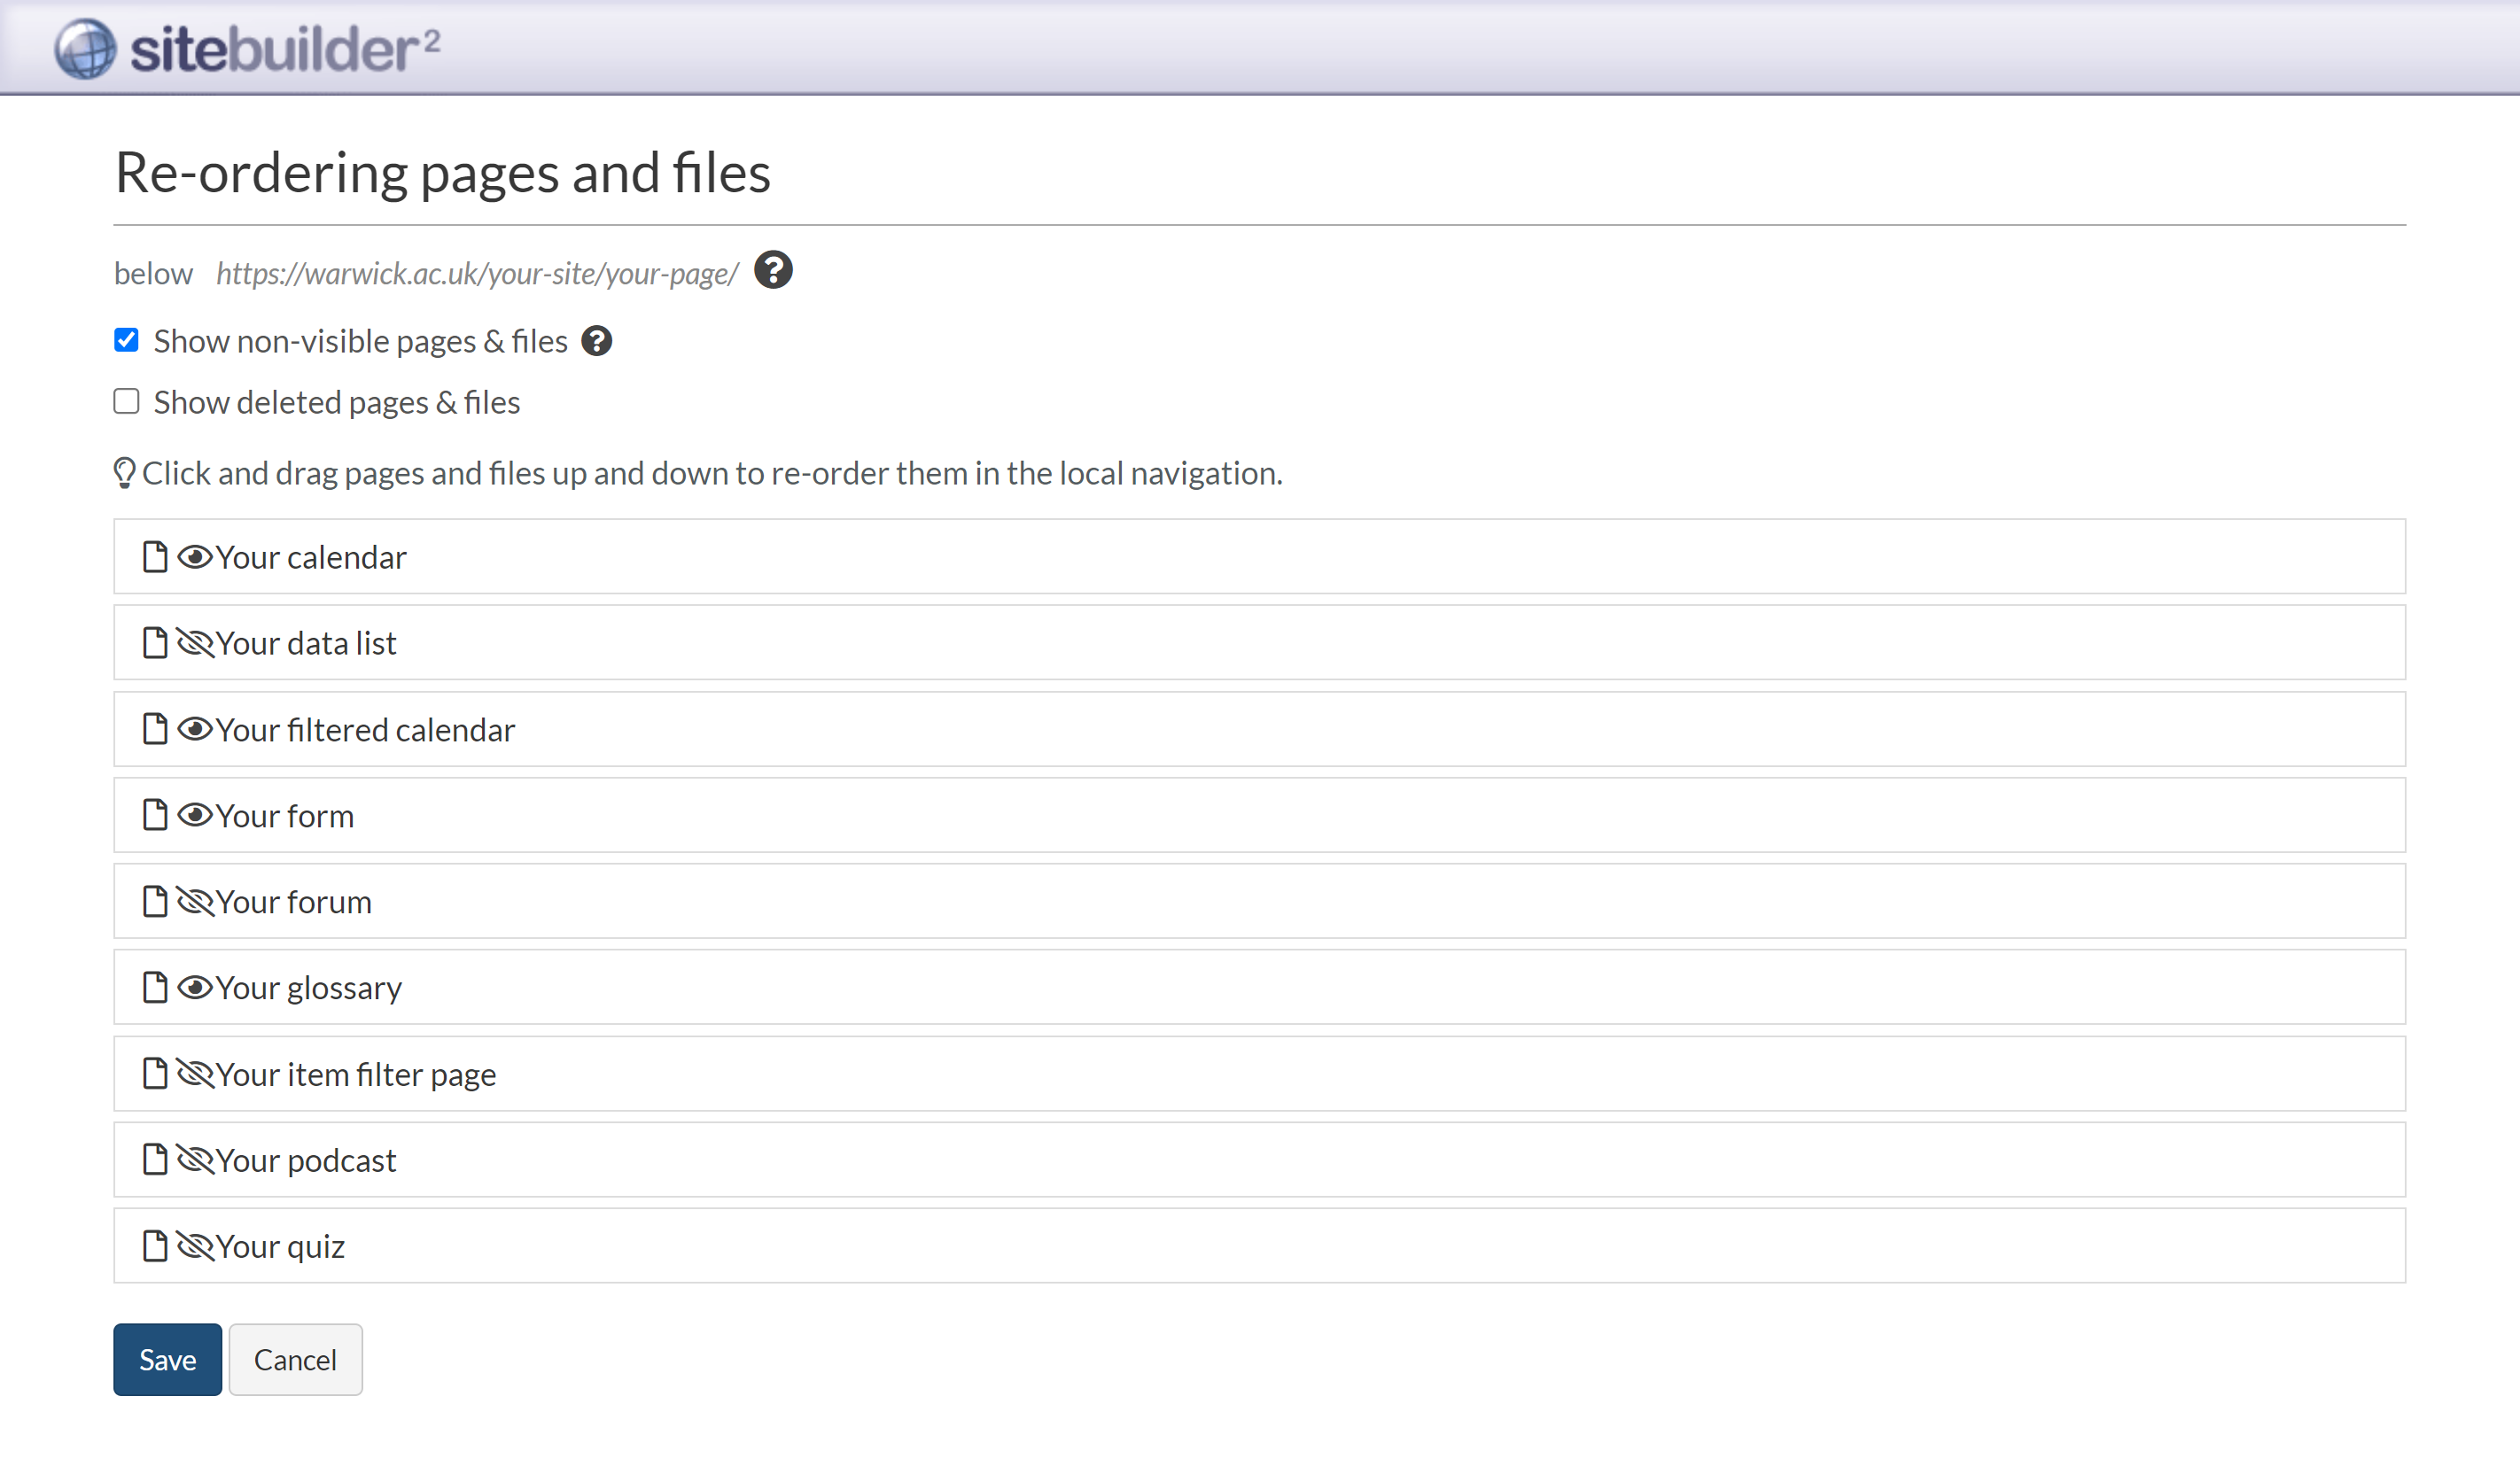Click eye icon on Your filtered calendar
The width and height of the screenshot is (2520, 1474).
(195, 730)
